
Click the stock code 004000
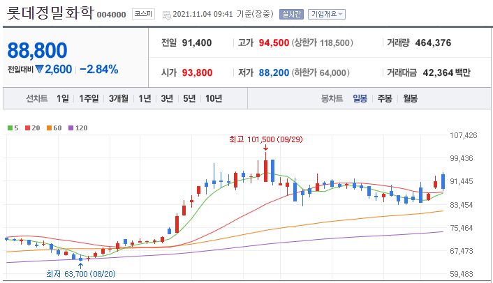point(111,15)
